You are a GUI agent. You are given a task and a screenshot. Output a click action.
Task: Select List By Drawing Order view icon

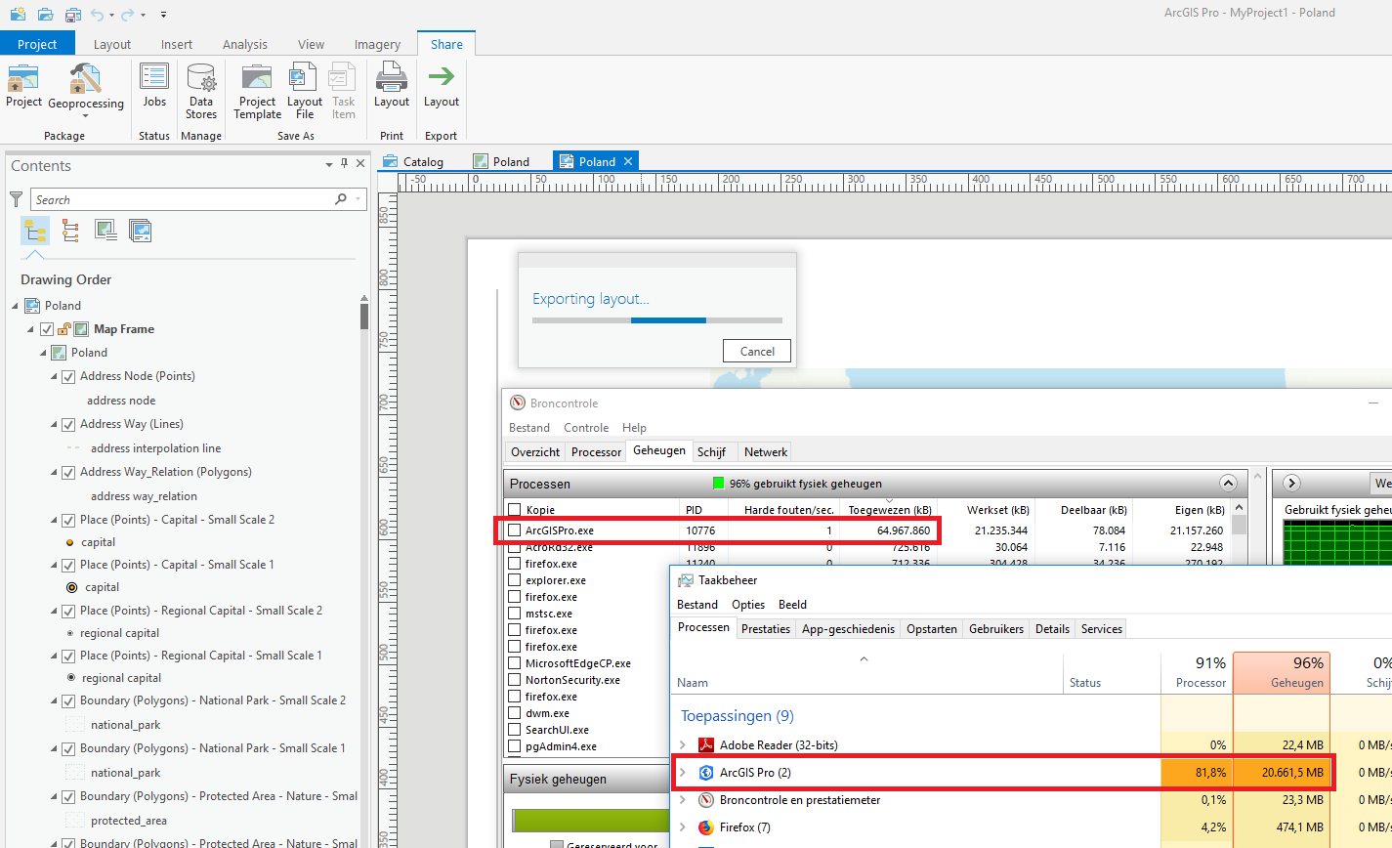pyautogui.click(x=35, y=231)
